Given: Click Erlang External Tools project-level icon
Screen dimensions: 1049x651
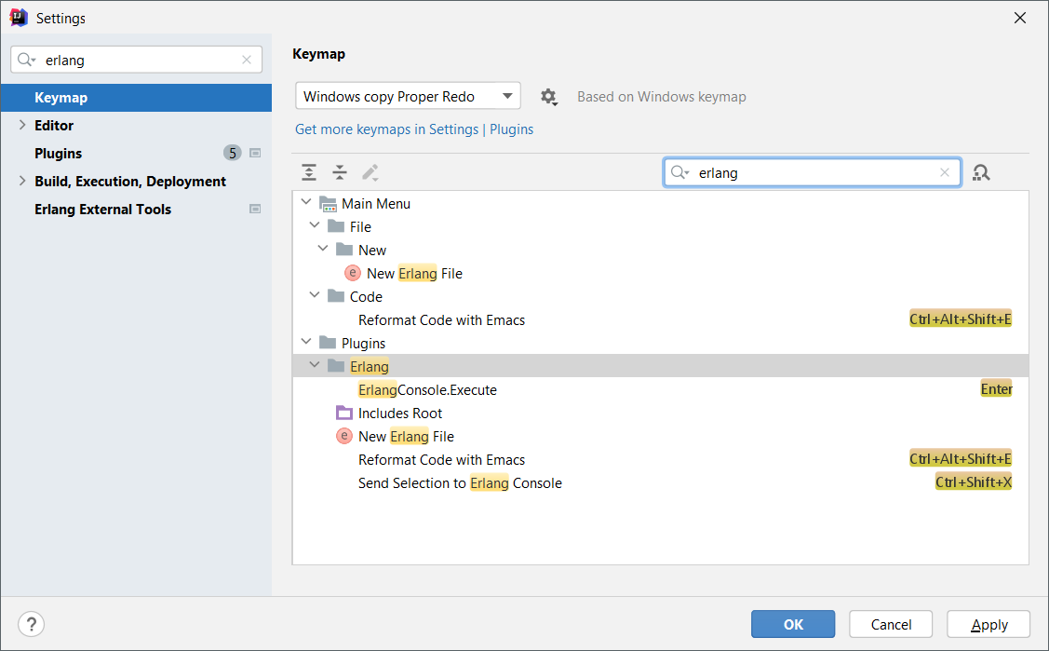Looking at the screenshot, I should 255,210.
